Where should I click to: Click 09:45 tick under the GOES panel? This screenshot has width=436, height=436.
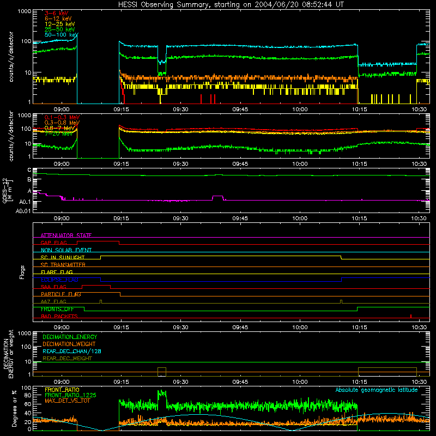(x=240, y=219)
